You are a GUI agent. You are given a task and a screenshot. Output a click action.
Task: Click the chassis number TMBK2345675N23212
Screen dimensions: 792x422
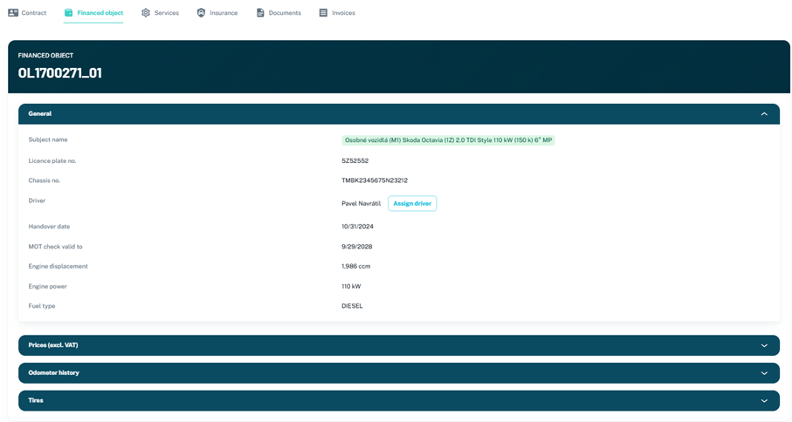375,180
